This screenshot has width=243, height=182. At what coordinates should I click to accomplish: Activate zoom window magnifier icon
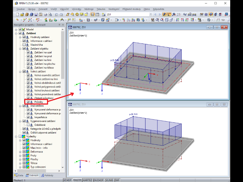tap(157, 20)
